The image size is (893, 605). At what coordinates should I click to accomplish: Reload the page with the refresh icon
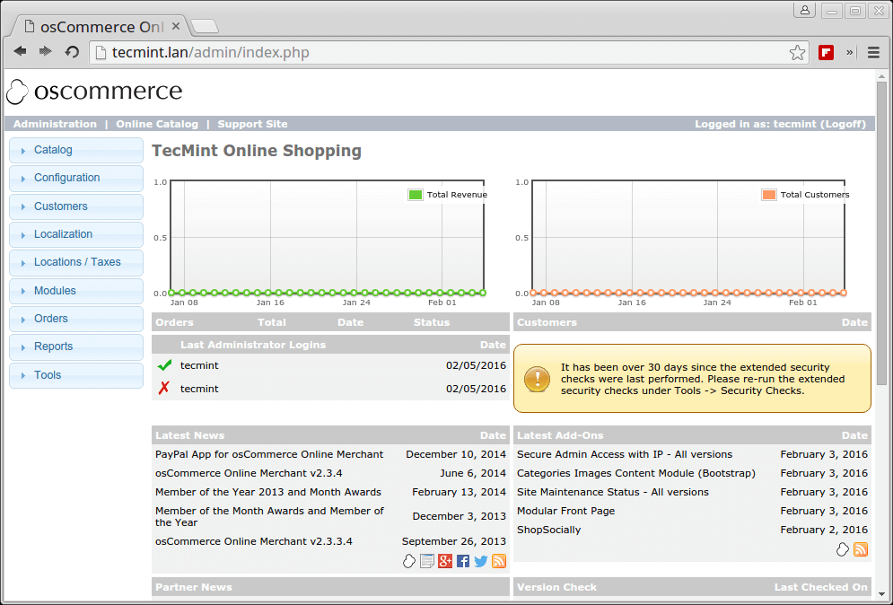(x=72, y=52)
